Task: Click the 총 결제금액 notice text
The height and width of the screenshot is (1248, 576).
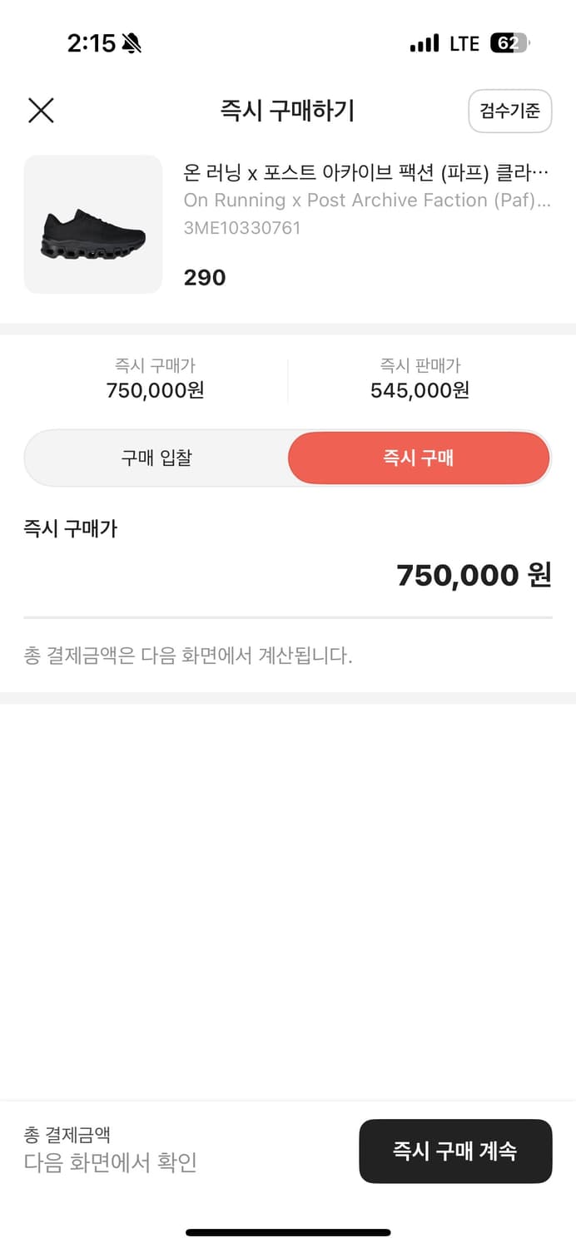Action: (x=189, y=655)
